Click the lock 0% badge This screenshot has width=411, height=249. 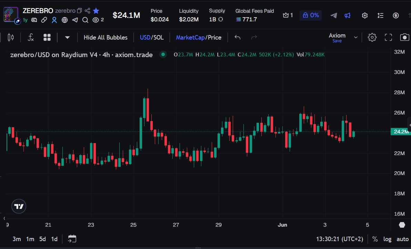[311, 15]
